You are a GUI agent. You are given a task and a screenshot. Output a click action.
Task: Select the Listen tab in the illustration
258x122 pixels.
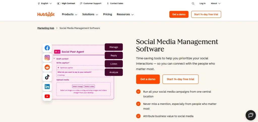114,64
